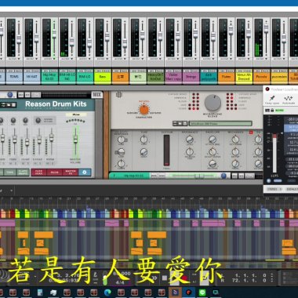298x298 pixels.
Task: Toggle the ROOM button on Reason Drum Kits
Action: (54, 173)
